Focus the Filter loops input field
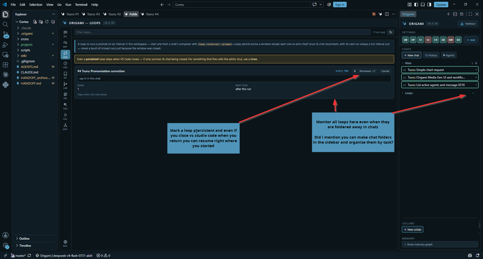Viewport: 483px width, 259px height. [x=222, y=32]
